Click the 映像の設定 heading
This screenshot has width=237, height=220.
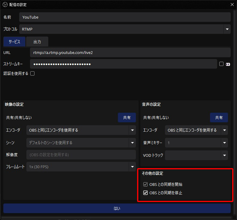coord(14,104)
